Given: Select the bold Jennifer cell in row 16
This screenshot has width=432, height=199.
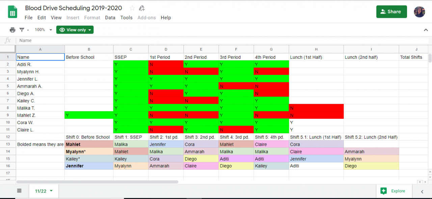Looking at the screenshot, I should [x=89, y=166].
